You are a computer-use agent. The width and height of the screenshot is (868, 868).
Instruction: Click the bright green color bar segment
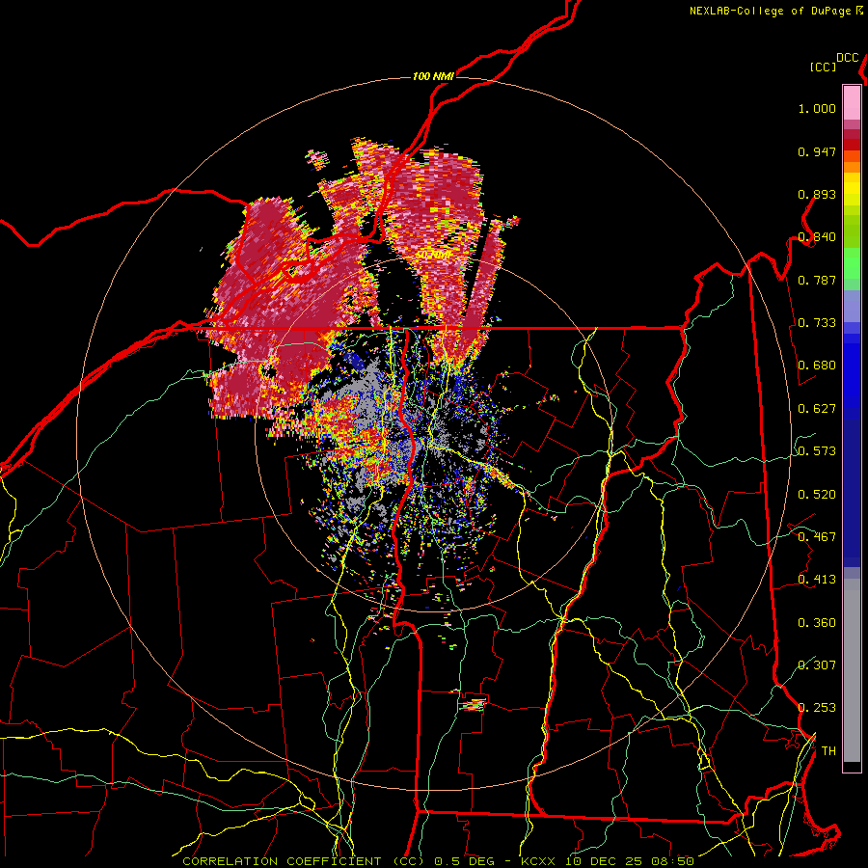pos(852,263)
